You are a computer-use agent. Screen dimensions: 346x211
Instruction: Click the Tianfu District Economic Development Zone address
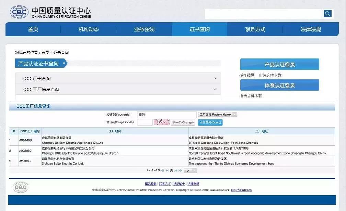pos(231,163)
